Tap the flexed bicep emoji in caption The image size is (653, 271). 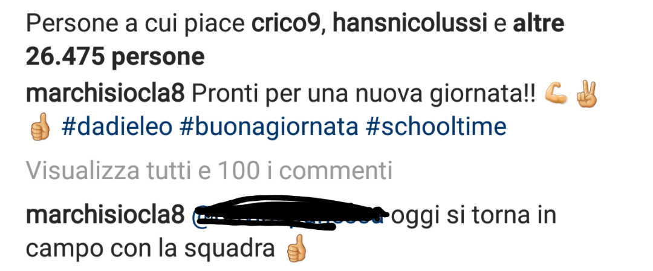(556, 95)
